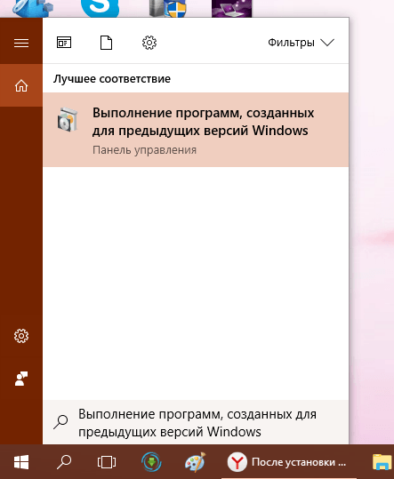Click the Панель управления subtitle text

pyautogui.click(x=144, y=150)
